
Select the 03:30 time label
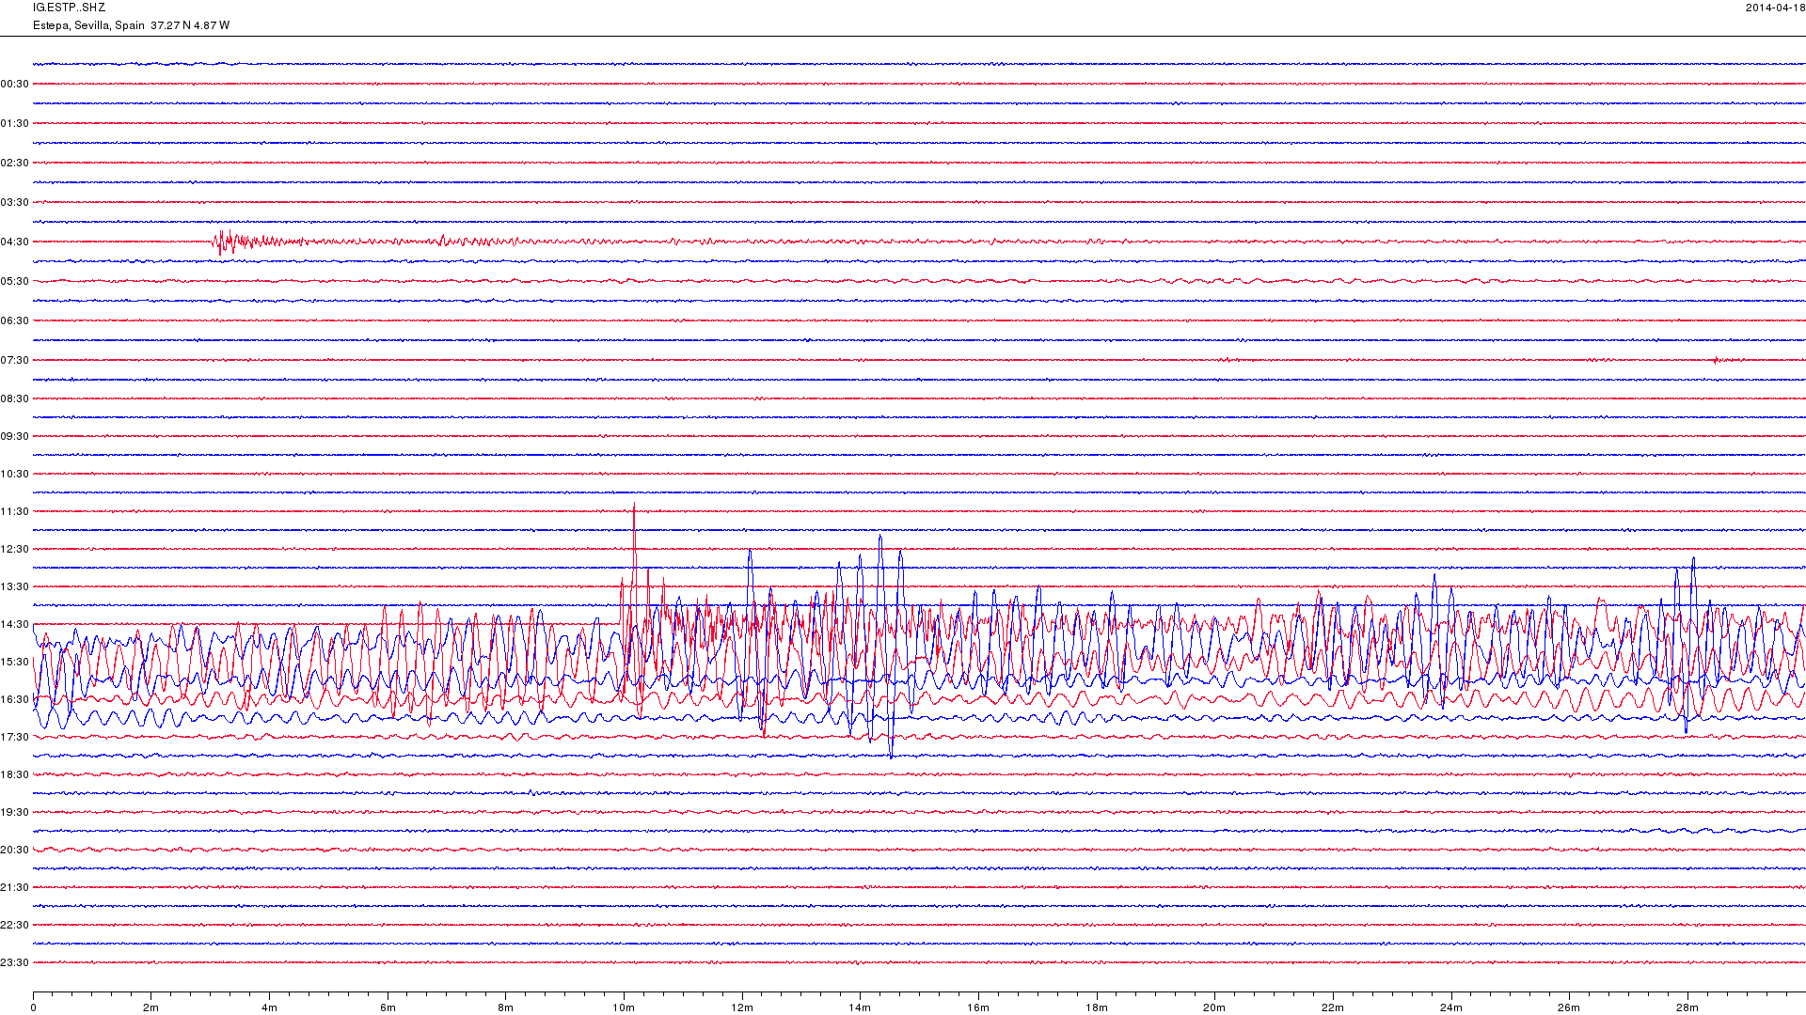[x=15, y=202]
